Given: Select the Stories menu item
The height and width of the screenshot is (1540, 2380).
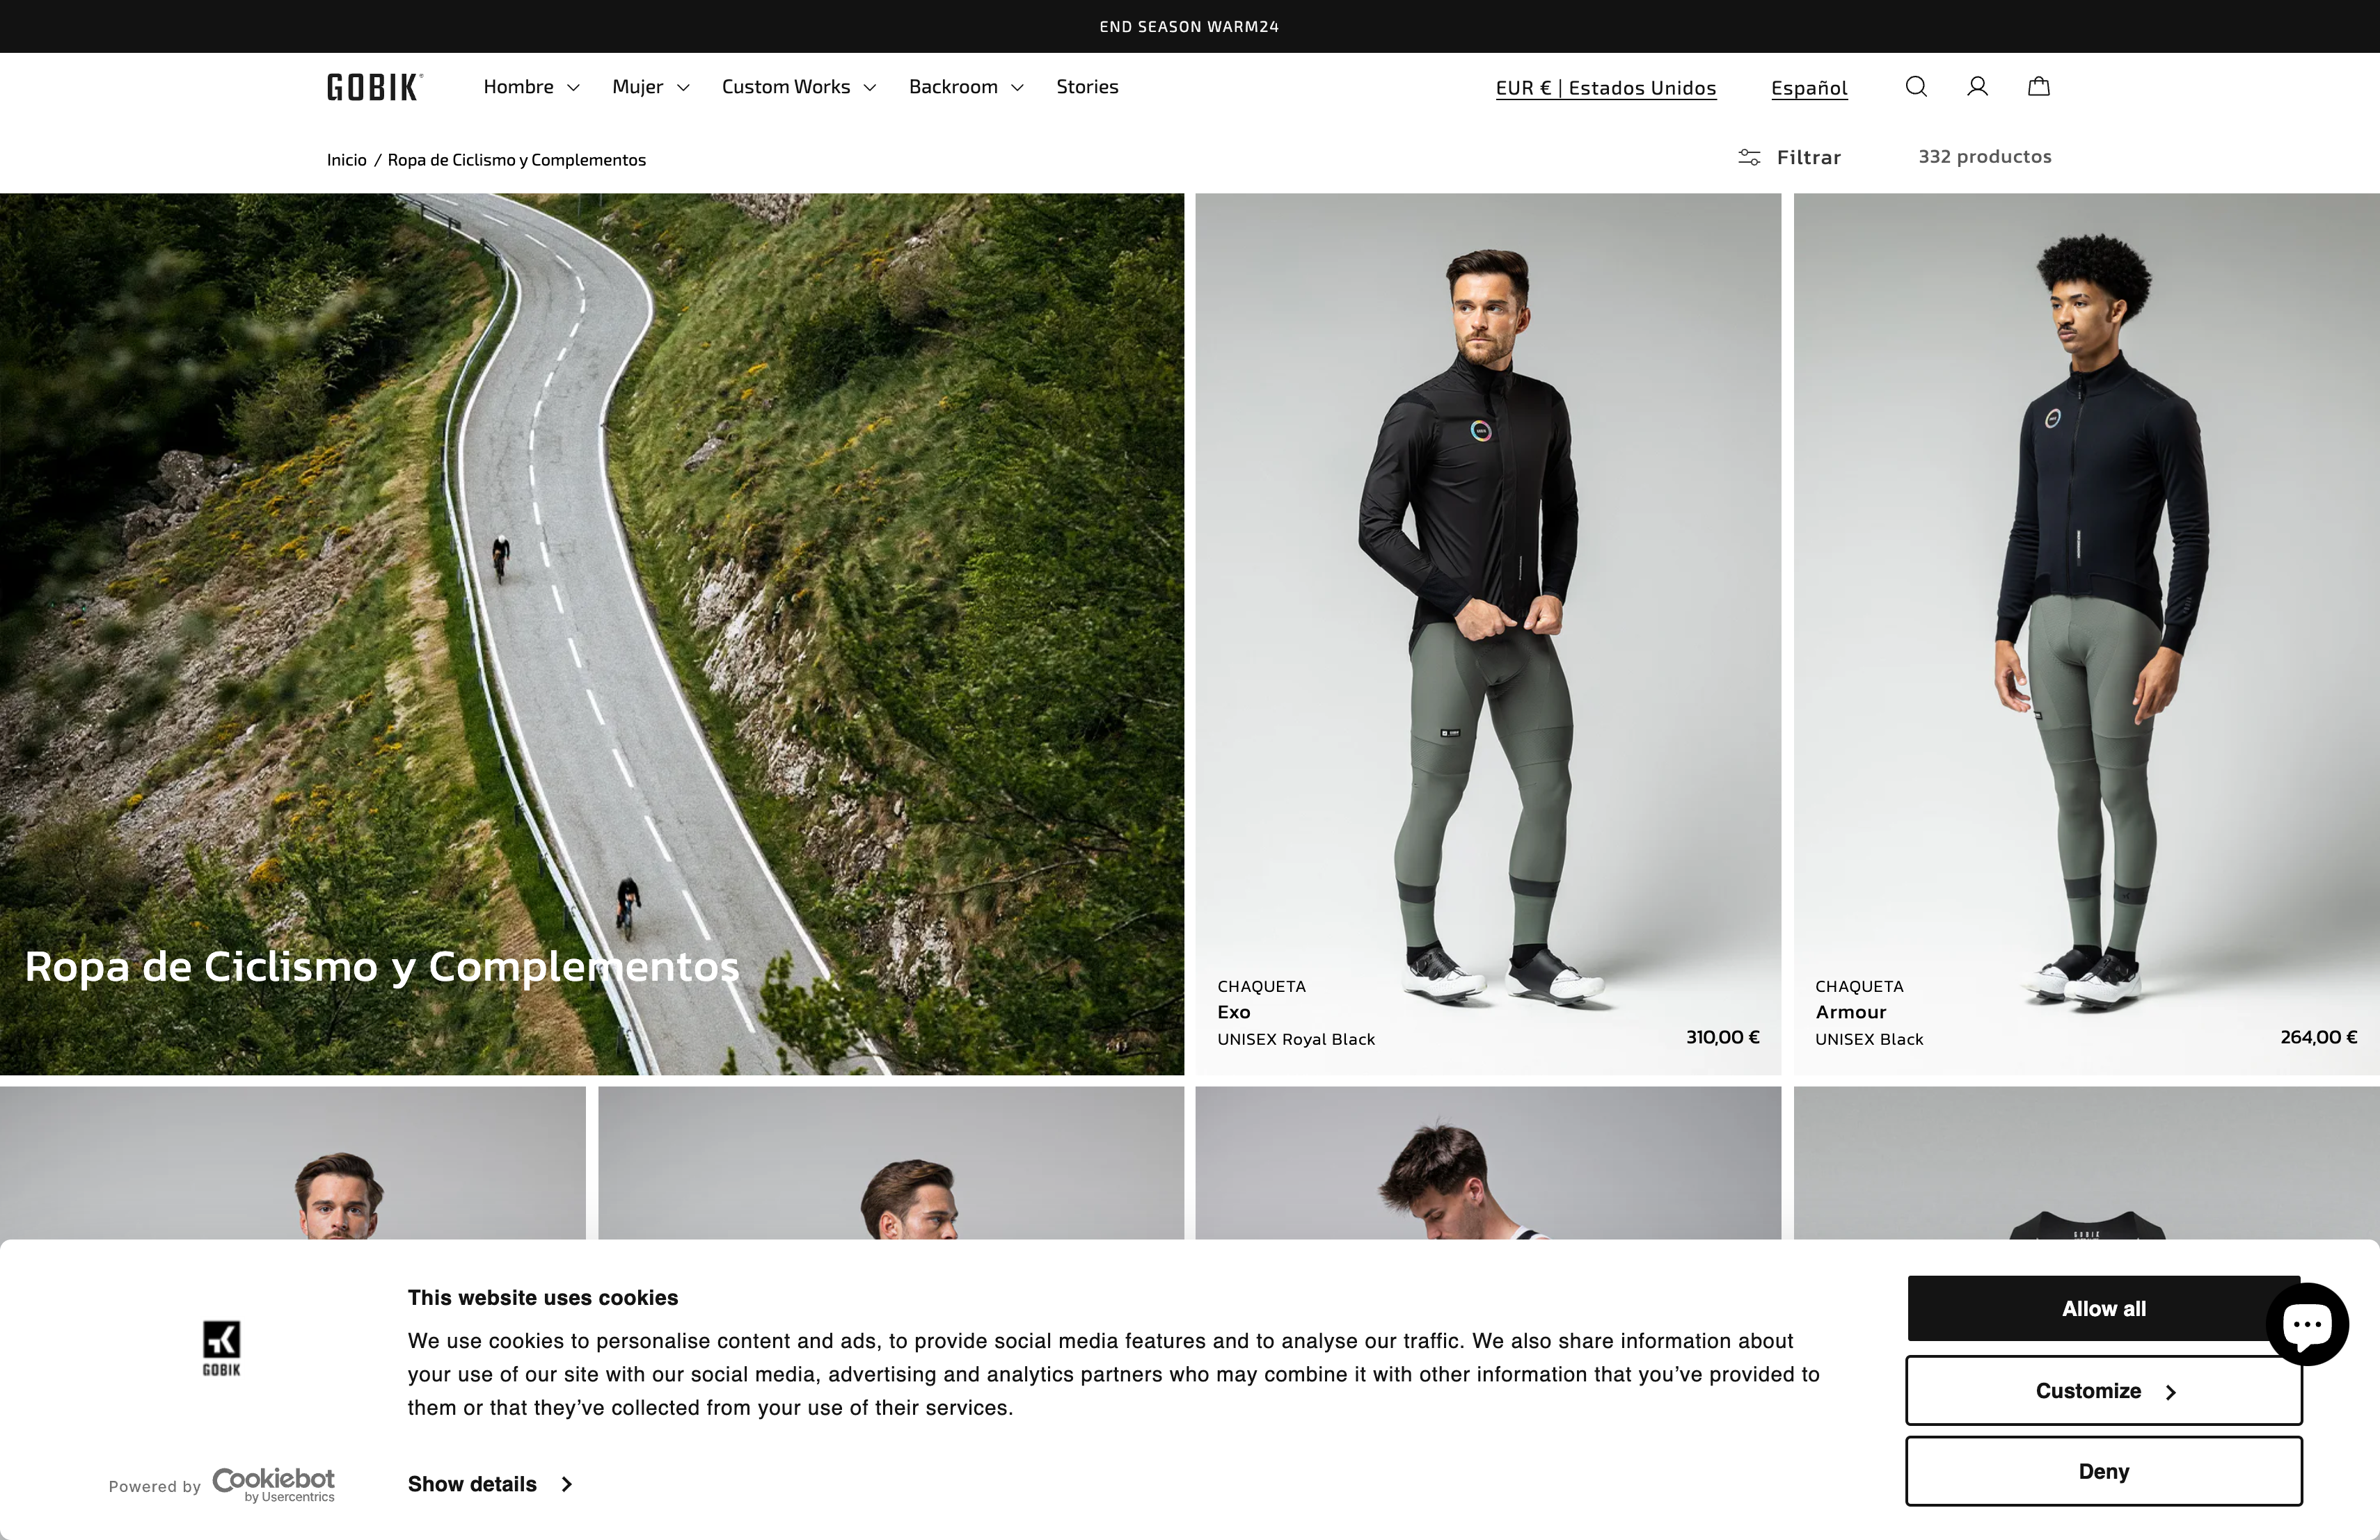Looking at the screenshot, I should coord(1087,87).
